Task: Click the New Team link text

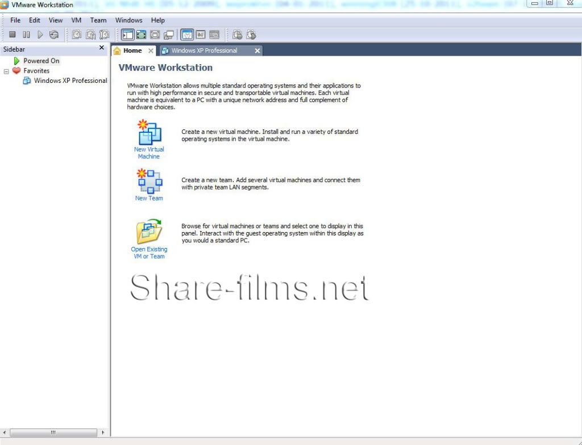Action: [149, 198]
